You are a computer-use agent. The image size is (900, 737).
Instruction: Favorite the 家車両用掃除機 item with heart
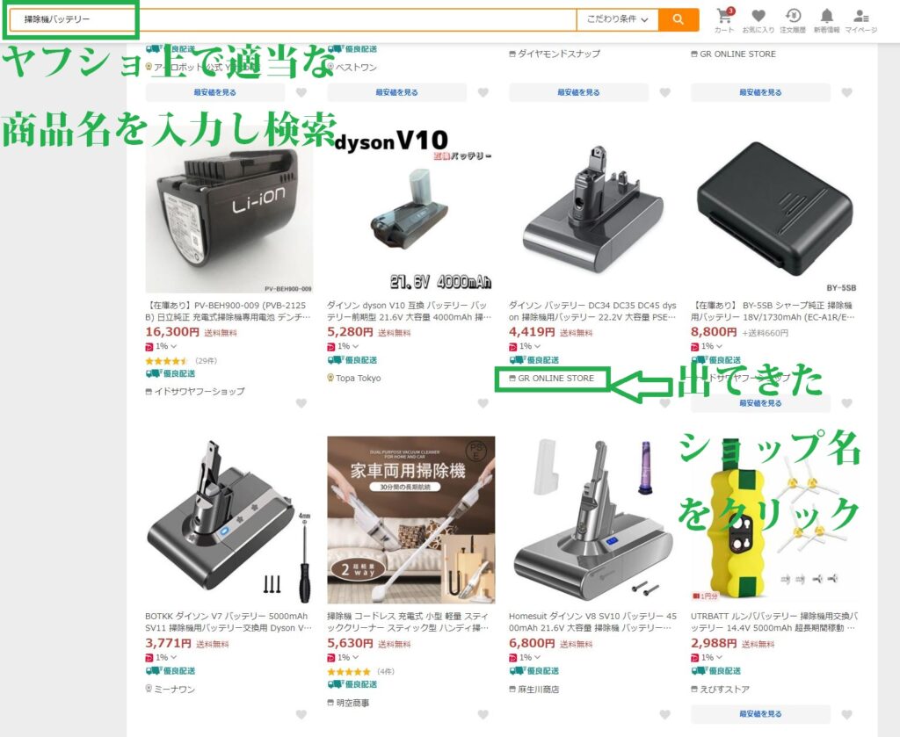[x=483, y=715]
